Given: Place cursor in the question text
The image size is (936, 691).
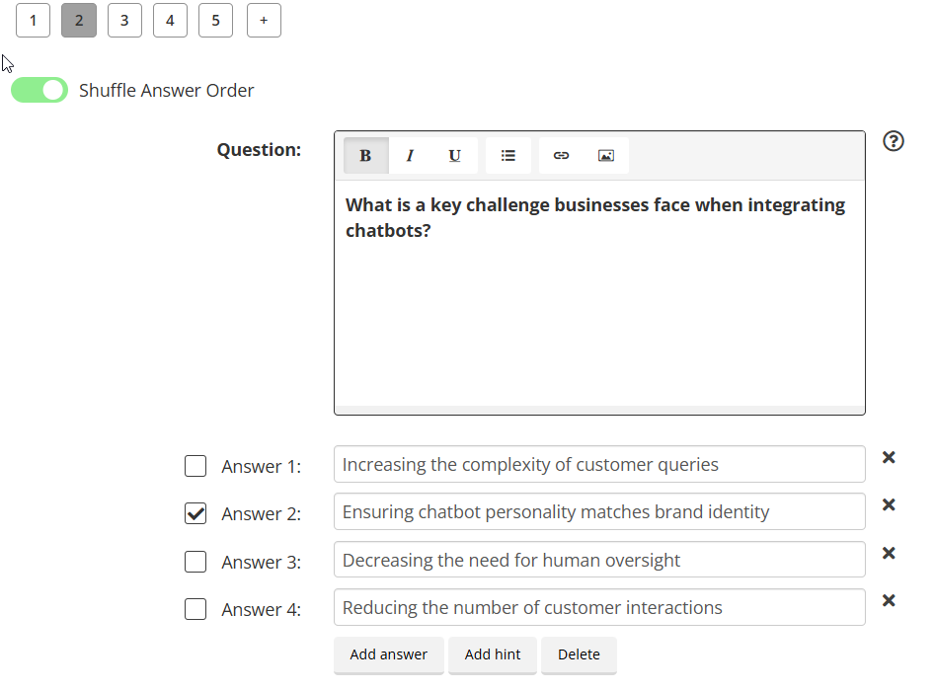Looking at the screenshot, I should point(599,292).
